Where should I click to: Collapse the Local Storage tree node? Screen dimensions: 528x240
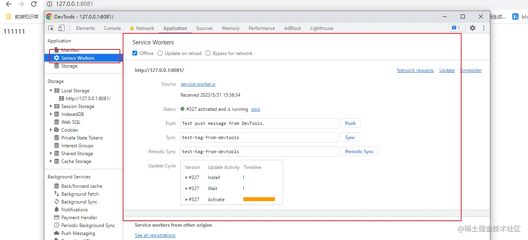[x=51, y=90]
